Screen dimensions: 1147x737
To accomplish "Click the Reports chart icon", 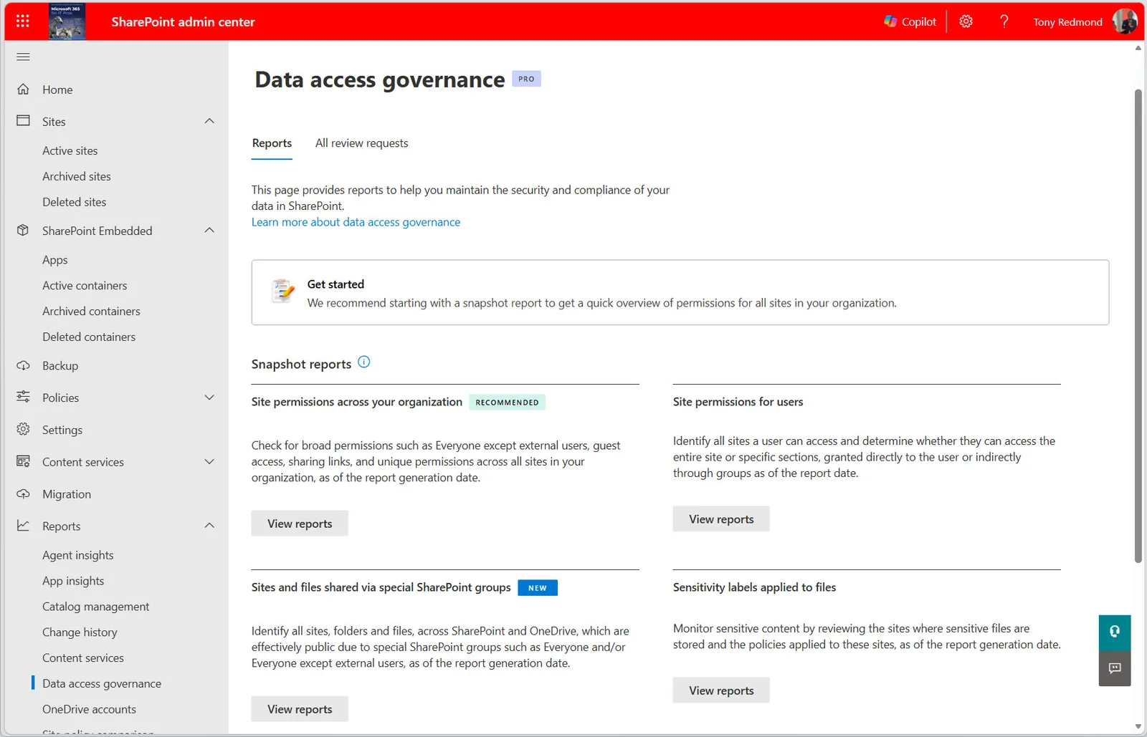I will click(23, 526).
